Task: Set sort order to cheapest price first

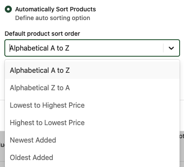Action: pyautogui.click(x=92, y=105)
